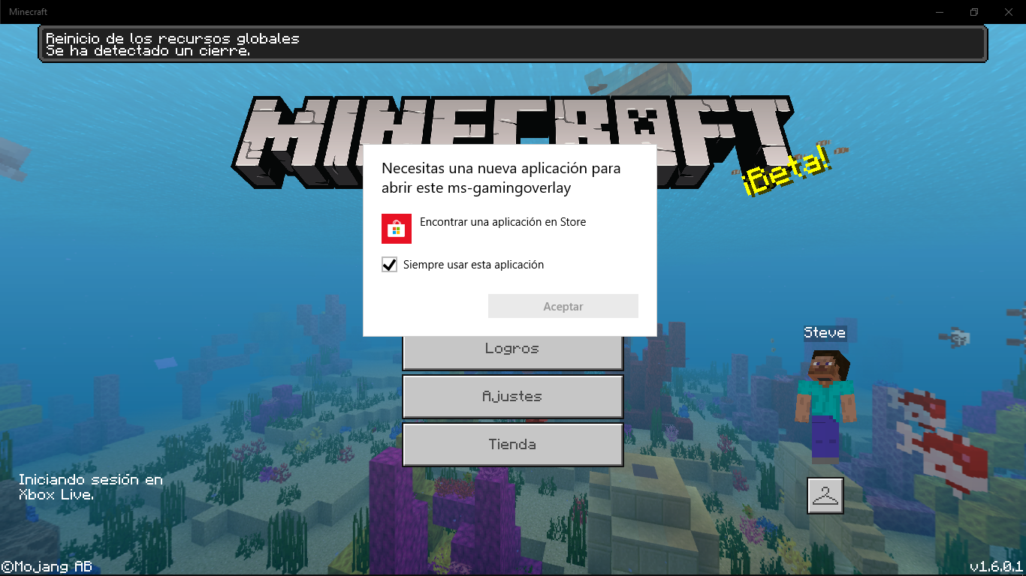Click the 'Iniciando sesión en Xbox Live' text
The image size is (1026, 576).
click(91, 487)
